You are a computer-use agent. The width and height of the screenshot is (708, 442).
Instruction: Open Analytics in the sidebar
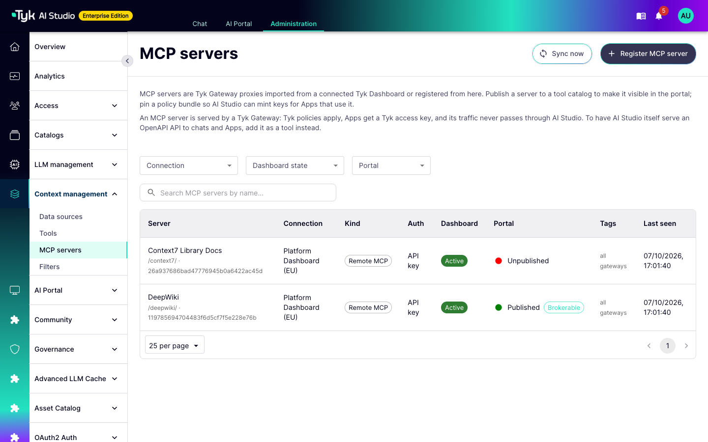pyautogui.click(x=79, y=76)
